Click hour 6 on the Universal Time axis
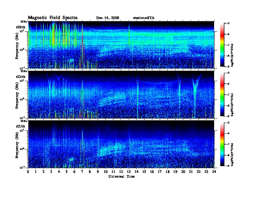 point(74,172)
